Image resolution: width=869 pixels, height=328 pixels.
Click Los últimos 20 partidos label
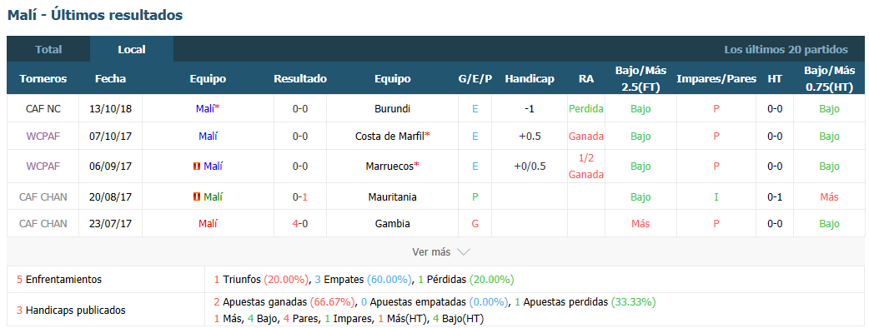click(786, 49)
